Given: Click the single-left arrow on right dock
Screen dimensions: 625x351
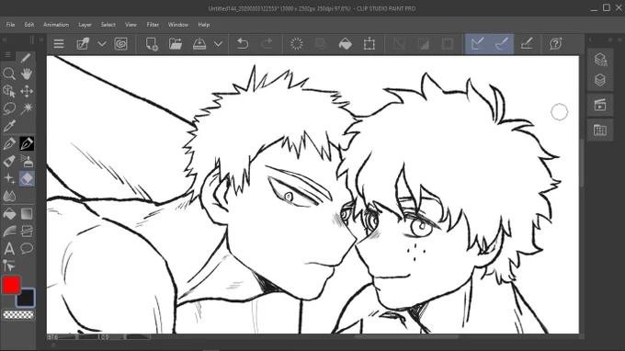Looking at the screenshot, I should click(590, 40).
